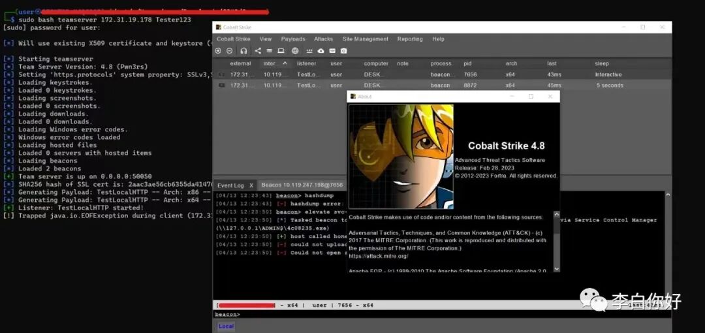The height and width of the screenshot is (333, 705).
Task: Click the '45ms' last value
Action: (554, 85)
